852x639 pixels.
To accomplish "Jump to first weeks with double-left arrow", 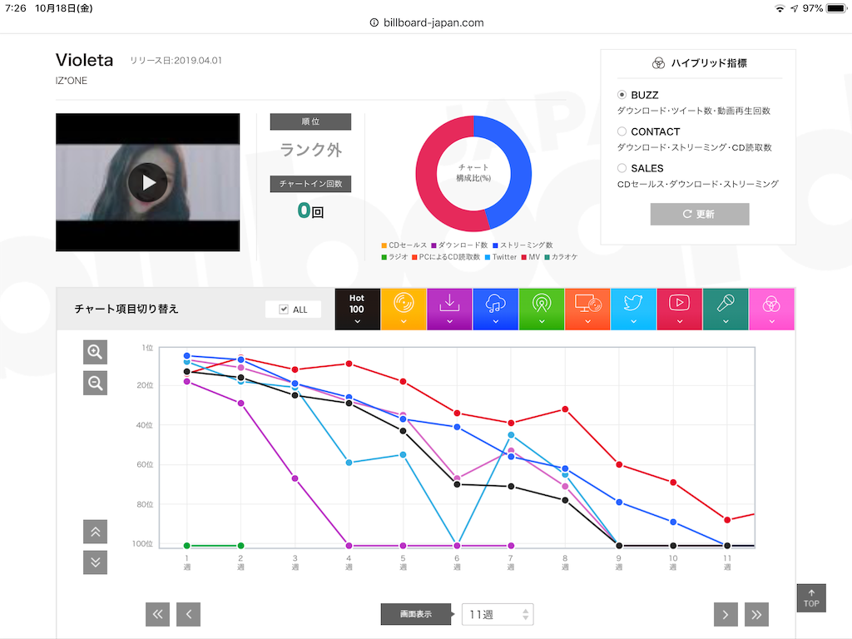I will pos(157,615).
